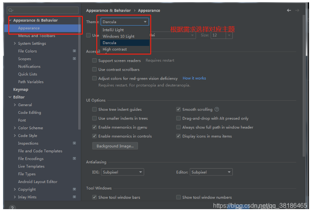
Task: Check Use smaller indents in trees
Action: [x=94, y=118]
